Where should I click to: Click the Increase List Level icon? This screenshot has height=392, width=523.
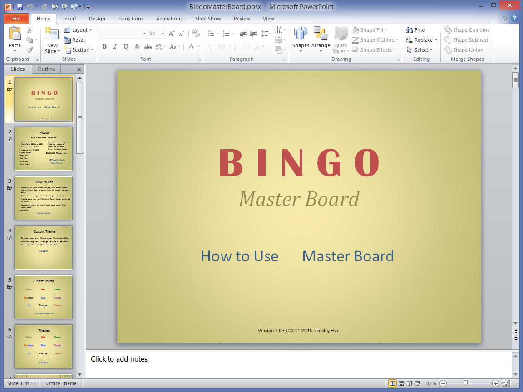[x=253, y=33]
